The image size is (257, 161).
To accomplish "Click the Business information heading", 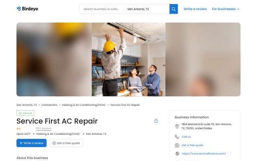I will [x=192, y=117].
